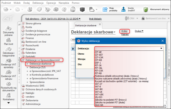The image size is (171, 109).
Task: Select Wiadomości SMS module
Action: pyautogui.click(x=35, y=86)
